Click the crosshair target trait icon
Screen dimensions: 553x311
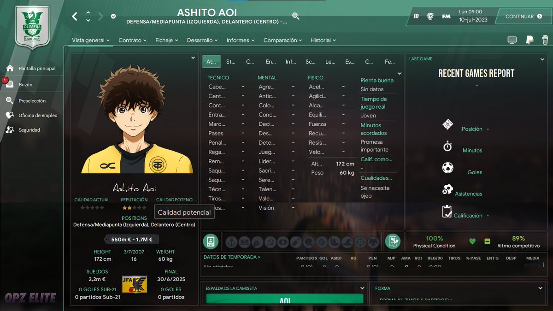tap(360, 242)
